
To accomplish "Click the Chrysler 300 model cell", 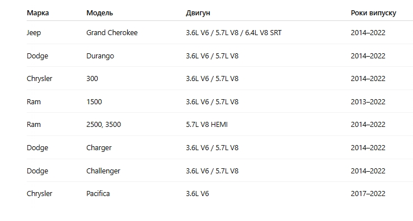I will pos(92,79).
